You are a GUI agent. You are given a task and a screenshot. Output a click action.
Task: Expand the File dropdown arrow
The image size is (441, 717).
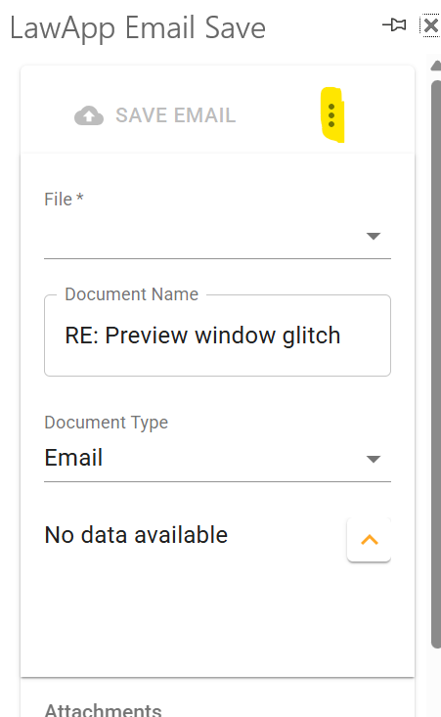pyautogui.click(x=374, y=236)
